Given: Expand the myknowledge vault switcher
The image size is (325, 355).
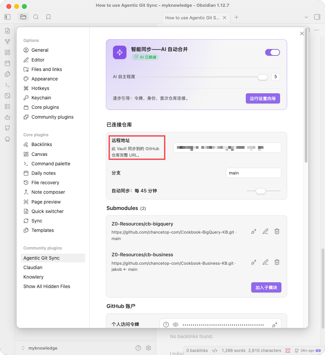Looking at the screenshot, I should coord(23,348).
